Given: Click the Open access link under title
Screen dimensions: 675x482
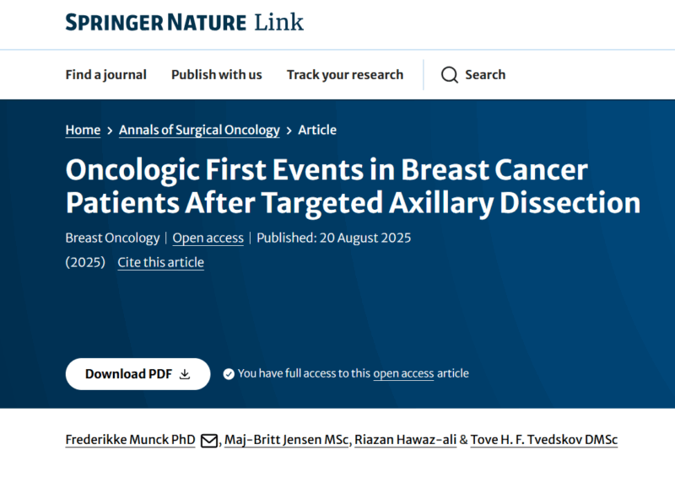Looking at the screenshot, I should [x=208, y=238].
